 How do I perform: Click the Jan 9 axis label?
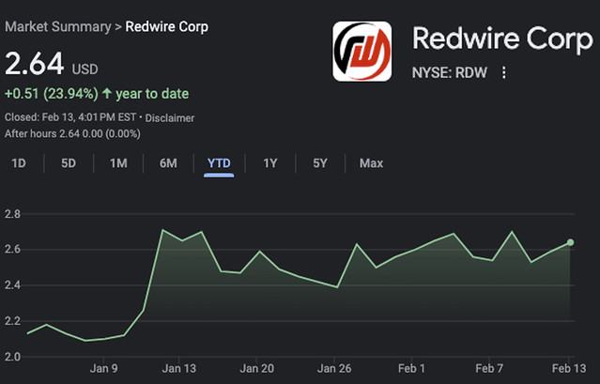(103, 369)
